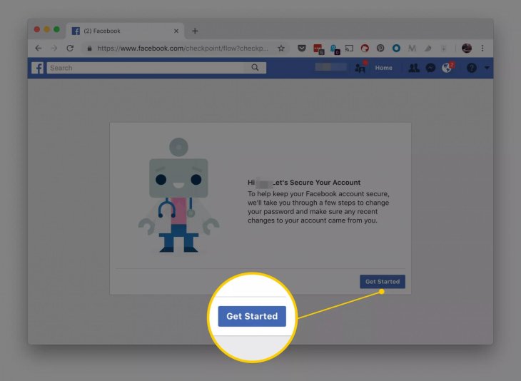Open the Pocket extension icon
This screenshot has width=521, height=381.
[x=302, y=49]
